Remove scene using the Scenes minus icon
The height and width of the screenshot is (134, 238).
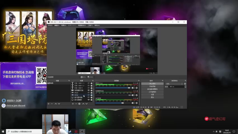52,104
